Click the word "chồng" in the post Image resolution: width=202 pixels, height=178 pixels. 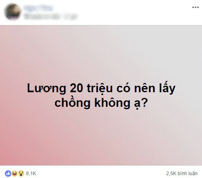[x=72, y=104]
